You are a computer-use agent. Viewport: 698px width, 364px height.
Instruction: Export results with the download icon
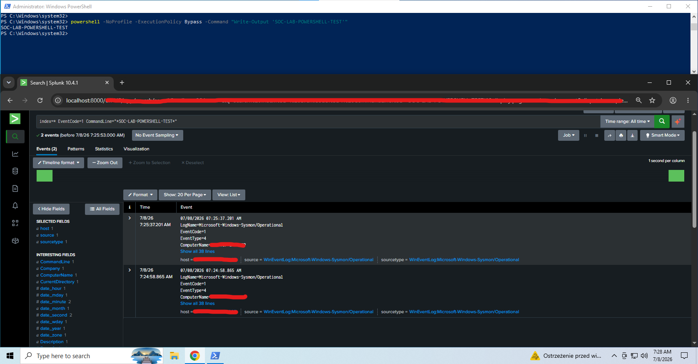tap(632, 135)
